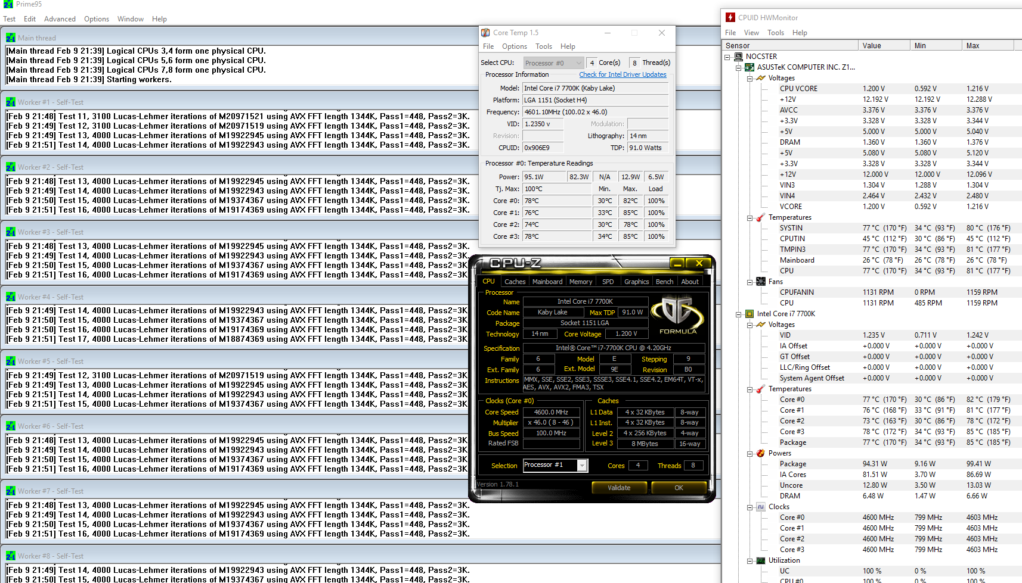
Task: Click the ASUSTeK motherboard icon in HWMonitor
Action: click(x=750, y=67)
